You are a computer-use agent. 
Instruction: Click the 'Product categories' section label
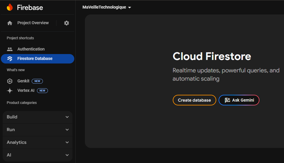22,103
